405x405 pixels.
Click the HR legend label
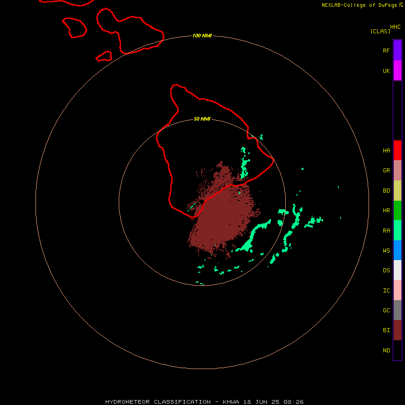coord(386,211)
